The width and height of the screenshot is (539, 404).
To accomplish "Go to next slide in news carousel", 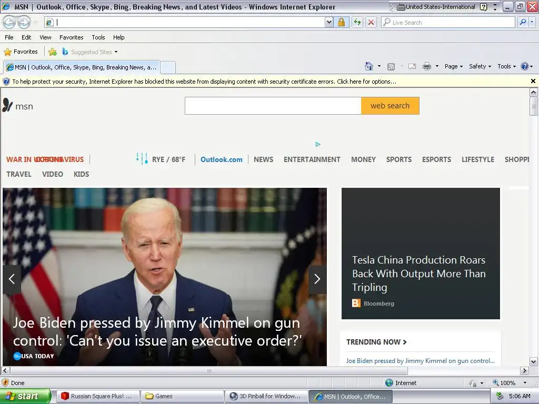I will (317, 279).
